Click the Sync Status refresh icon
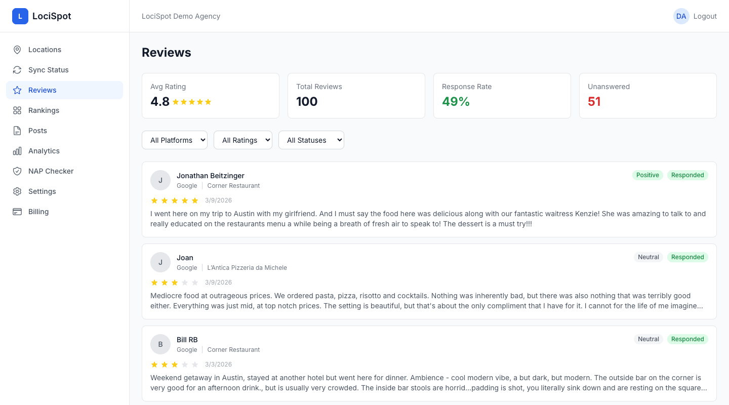The height and width of the screenshot is (405, 729). pyautogui.click(x=17, y=70)
